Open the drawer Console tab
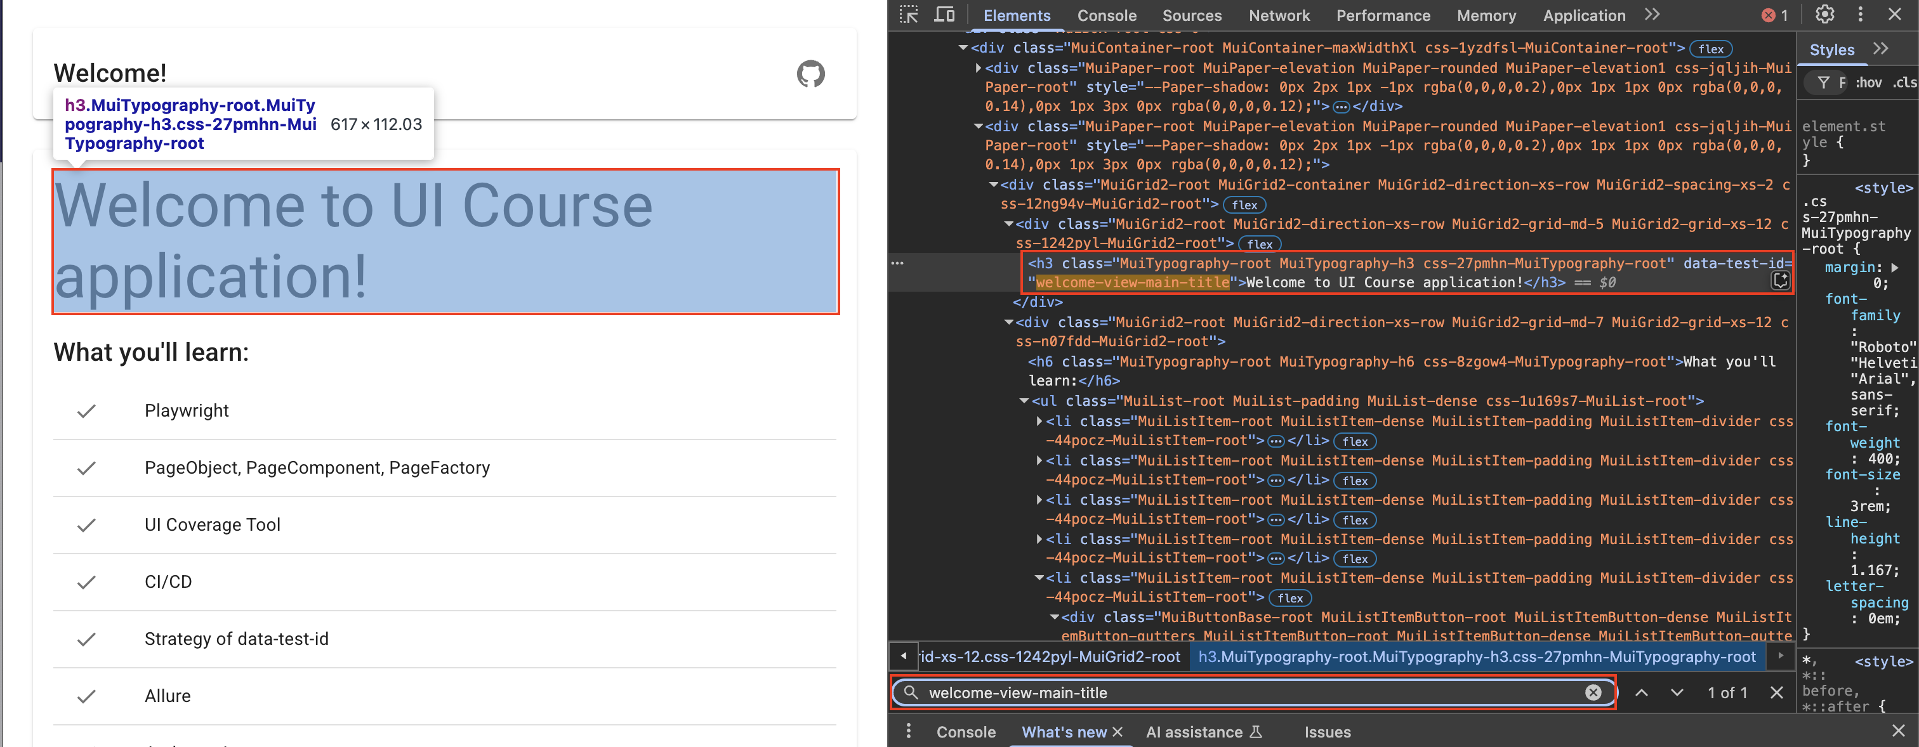Screen dimensions: 1919x747 [x=965, y=732]
